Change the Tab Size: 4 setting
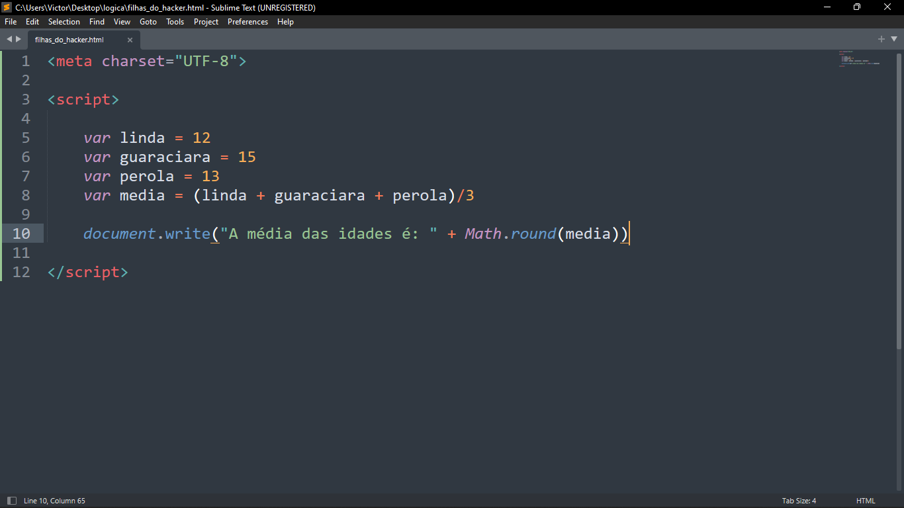Image resolution: width=904 pixels, height=508 pixels. pyautogui.click(x=799, y=501)
